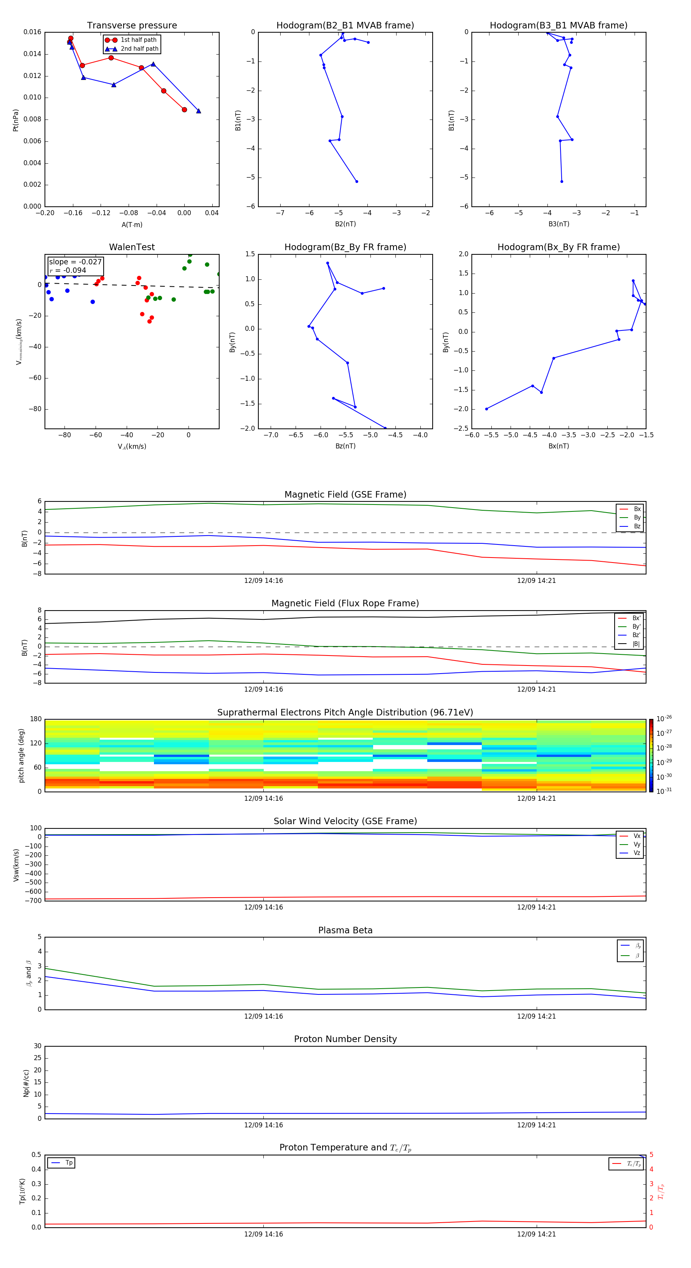Click the 'Transverse pressure' plot title

pos(132,26)
